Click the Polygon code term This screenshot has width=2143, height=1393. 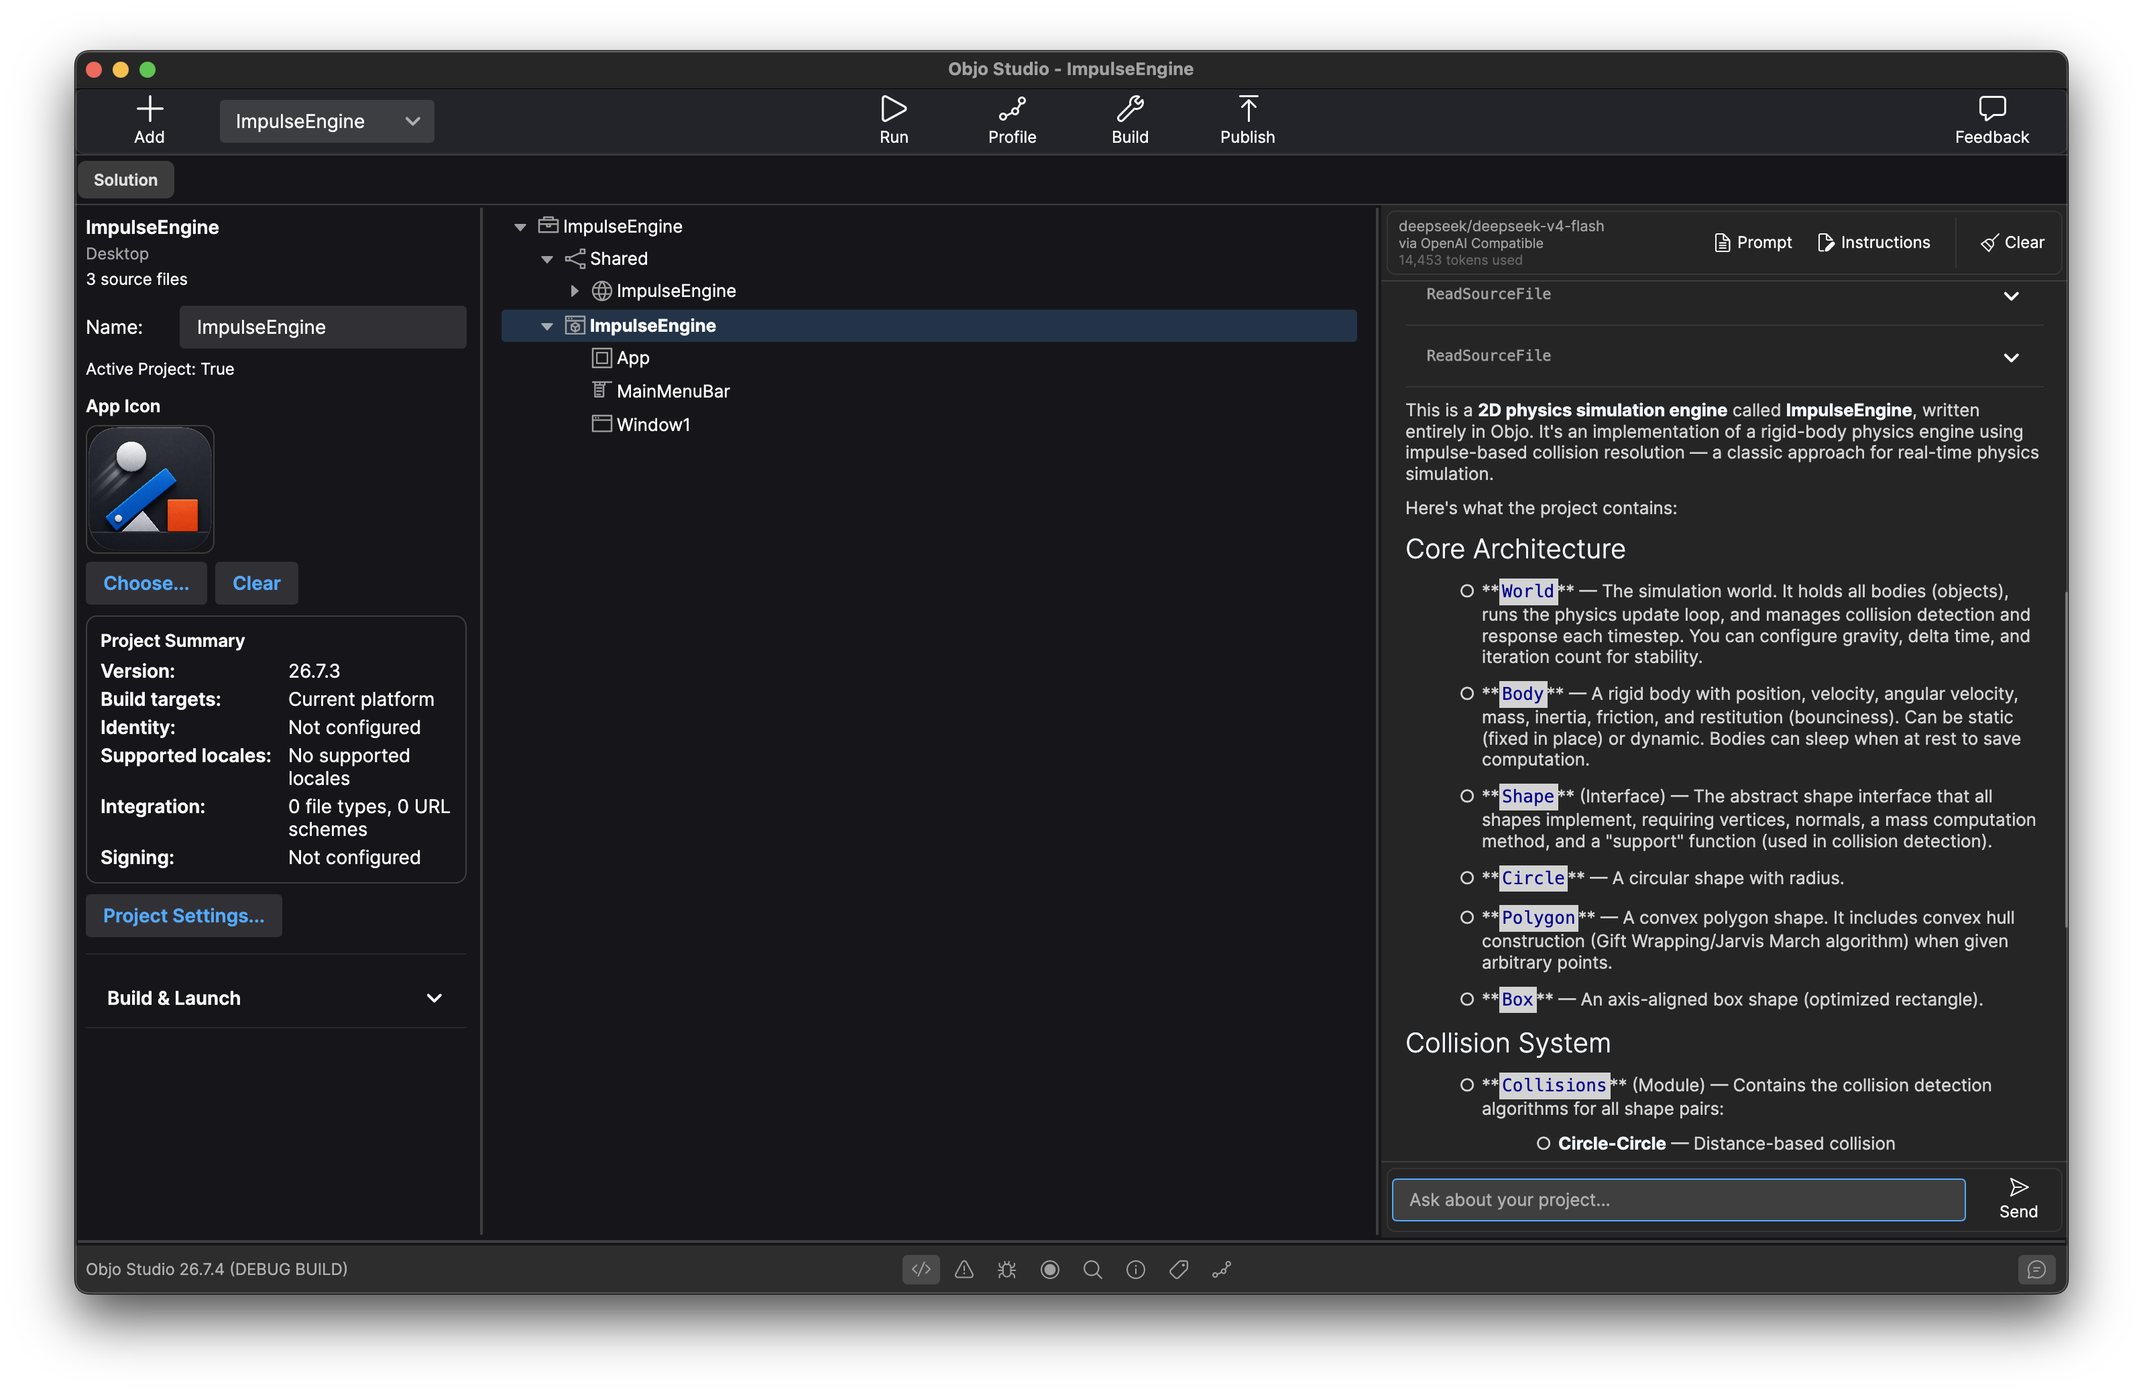(1538, 918)
